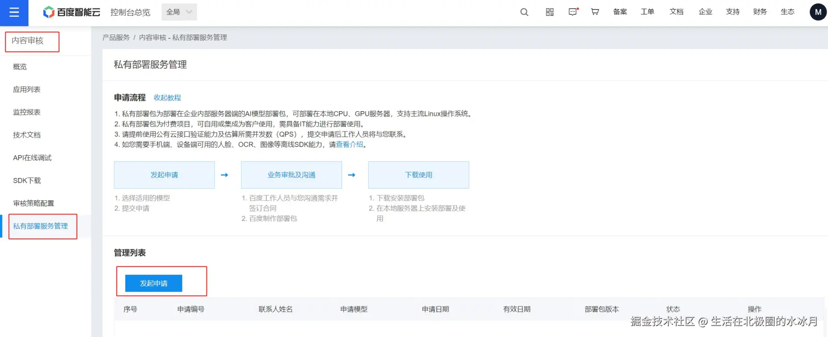The image size is (828, 337).
Task: Click the 序号 column header
Action: 130,309
